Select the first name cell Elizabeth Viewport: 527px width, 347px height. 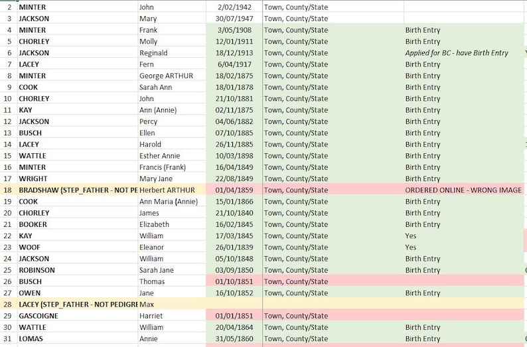(172, 224)
